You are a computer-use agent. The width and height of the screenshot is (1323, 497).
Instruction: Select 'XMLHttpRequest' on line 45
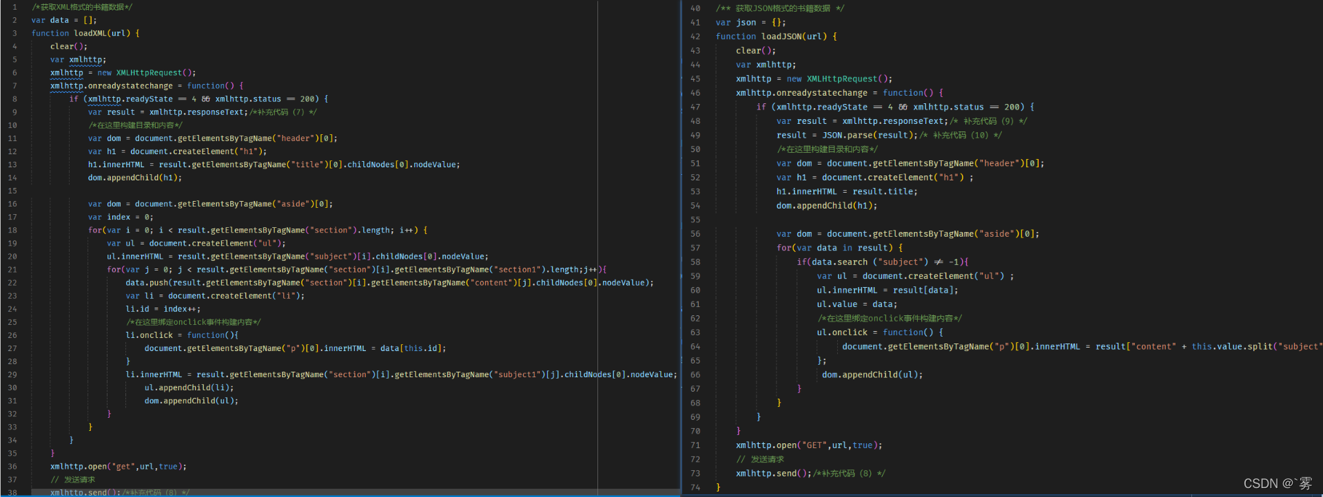click(x=843, y=78)
